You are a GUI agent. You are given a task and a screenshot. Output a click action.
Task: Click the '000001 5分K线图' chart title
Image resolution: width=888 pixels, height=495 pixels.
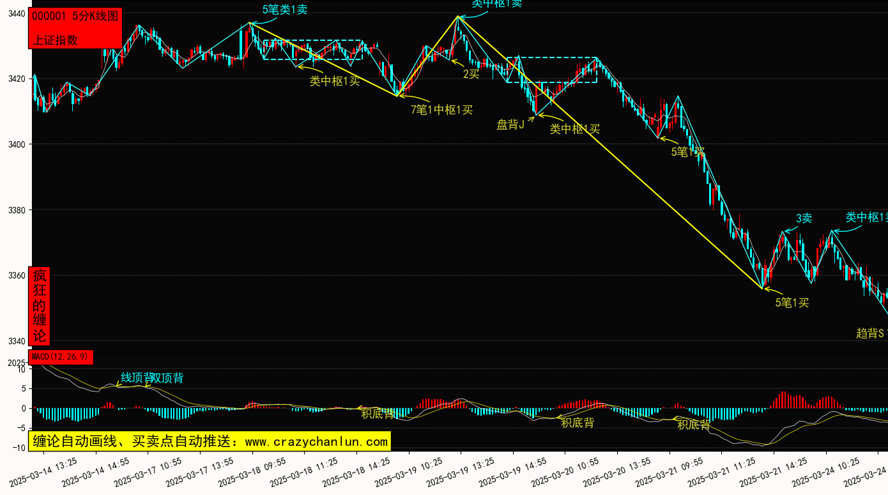click(75, 17)
